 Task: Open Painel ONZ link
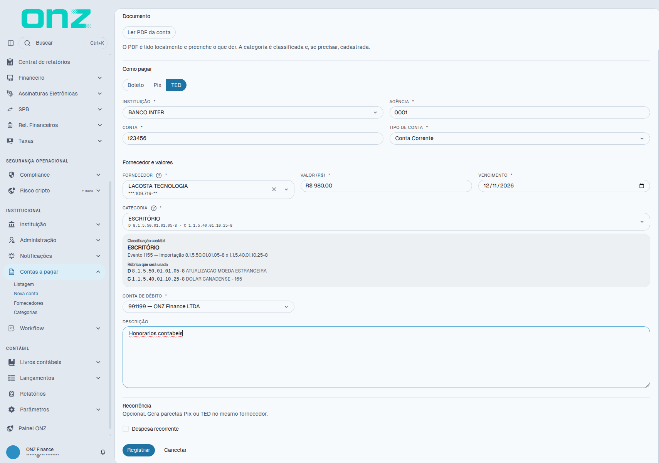coord(32,428)
